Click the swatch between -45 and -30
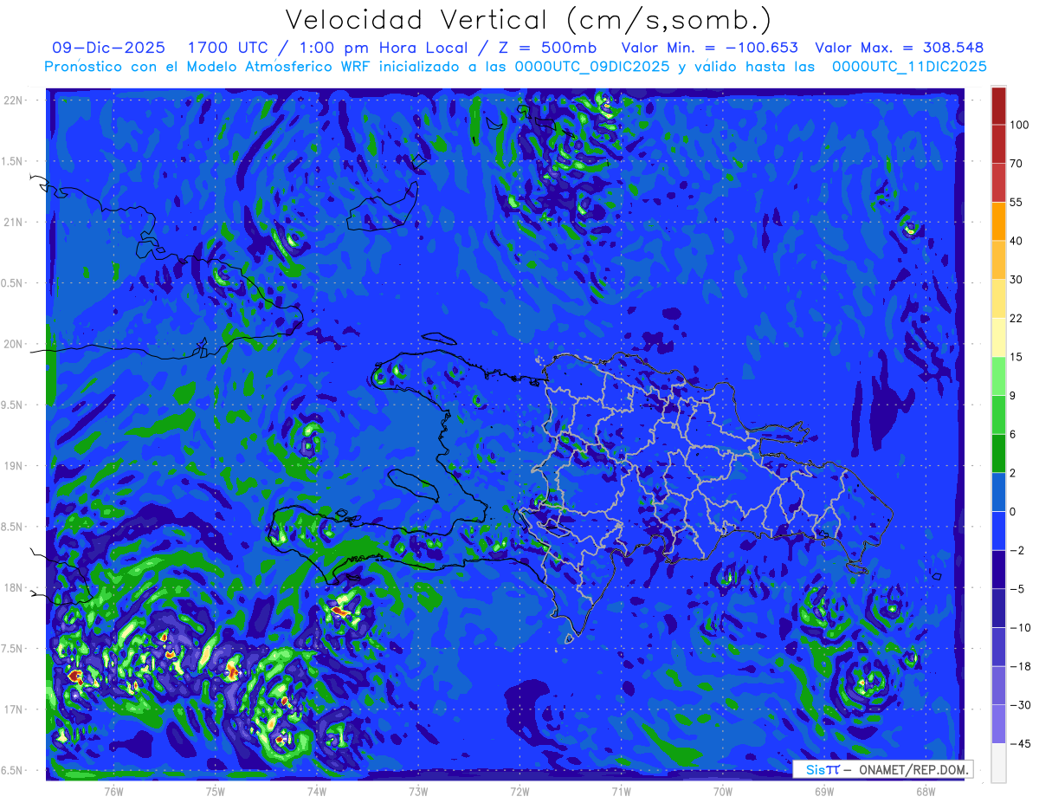 click(998, 724)
